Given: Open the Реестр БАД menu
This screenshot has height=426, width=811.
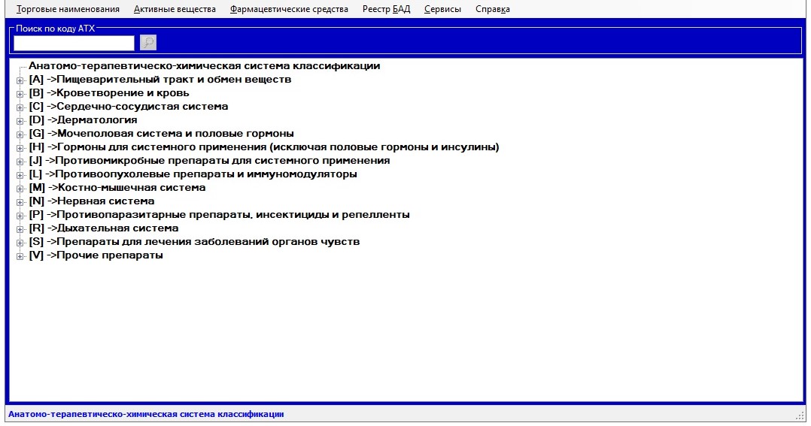Looking at the screenshot, I should tap(387, 9).
